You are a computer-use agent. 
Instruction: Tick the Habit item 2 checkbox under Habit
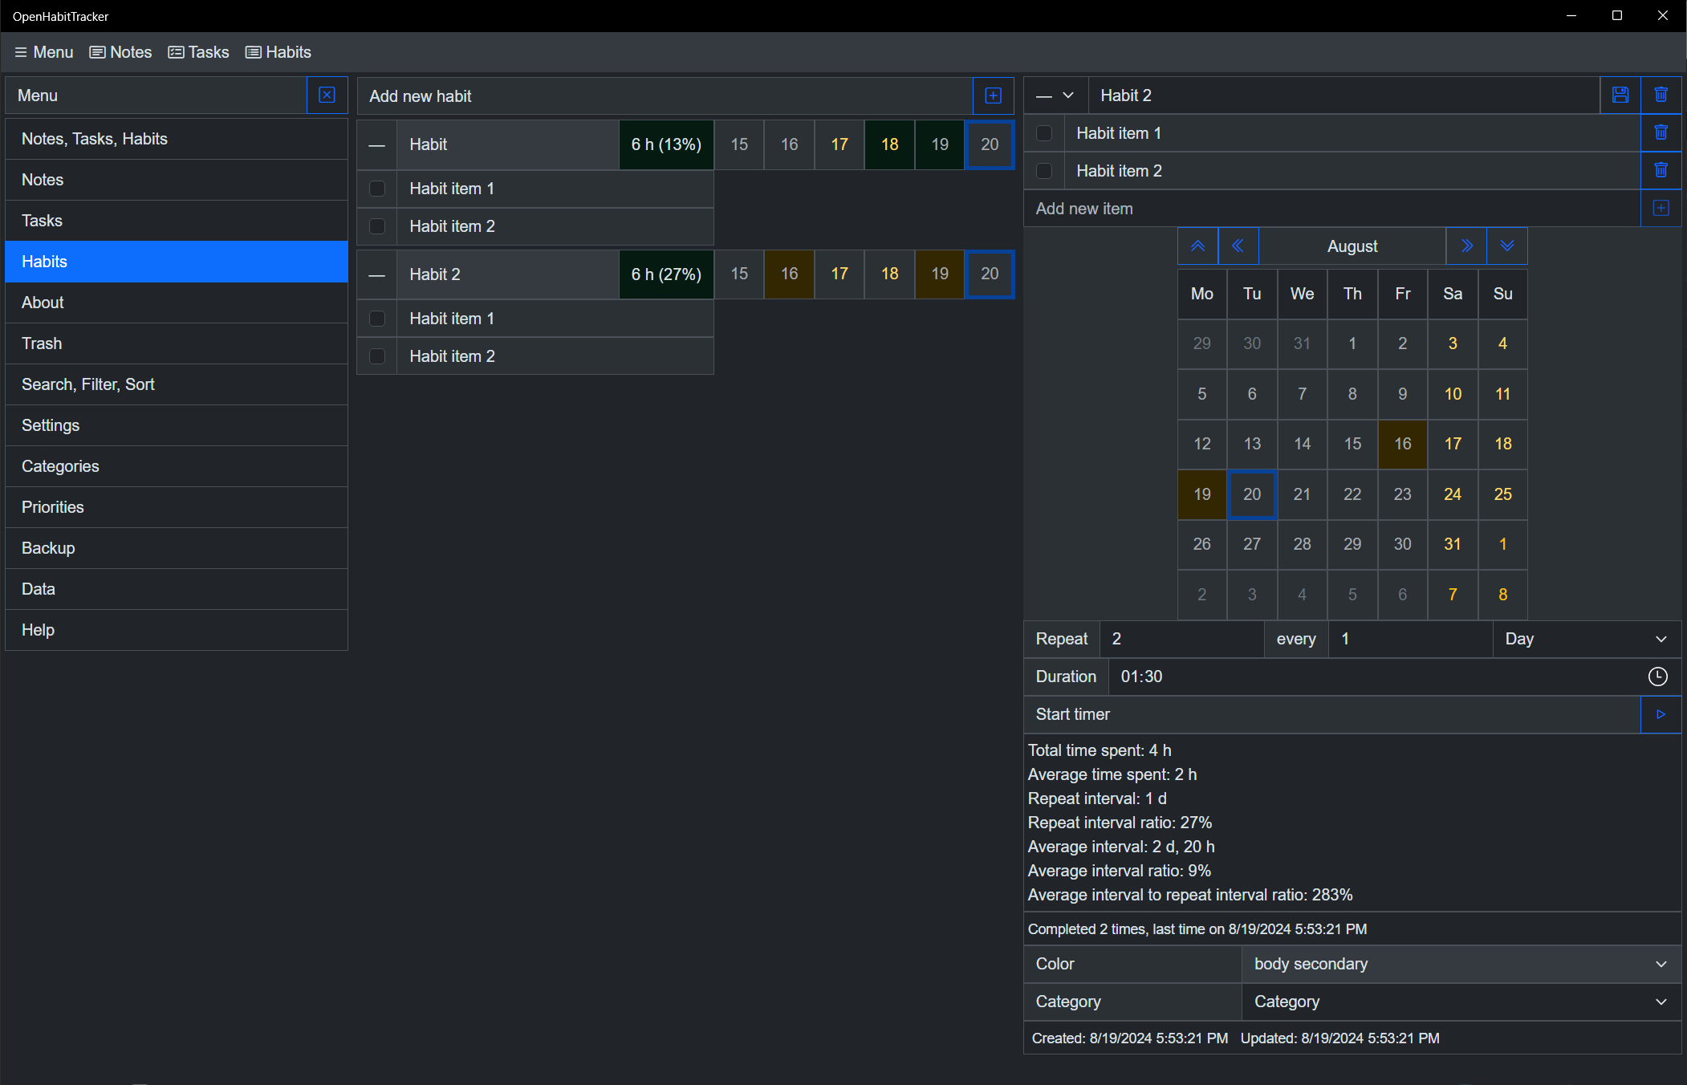click(376, 226)
